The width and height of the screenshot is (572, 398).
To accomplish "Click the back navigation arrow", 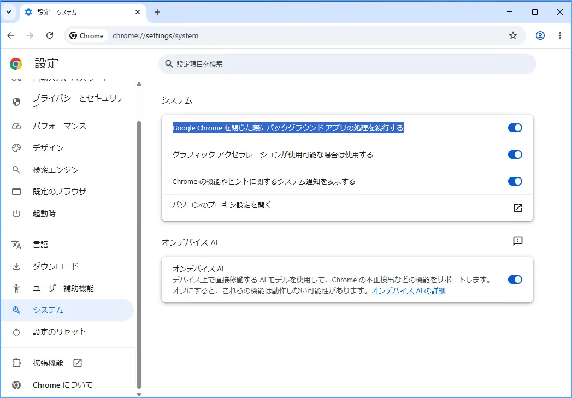I will click(10, 35).
